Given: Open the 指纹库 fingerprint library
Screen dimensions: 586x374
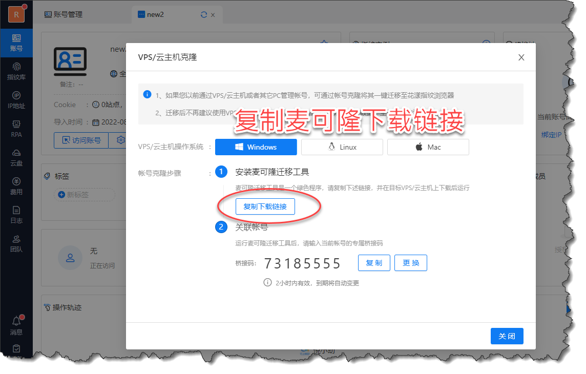Looking at the screenshot, I should 16,71.
